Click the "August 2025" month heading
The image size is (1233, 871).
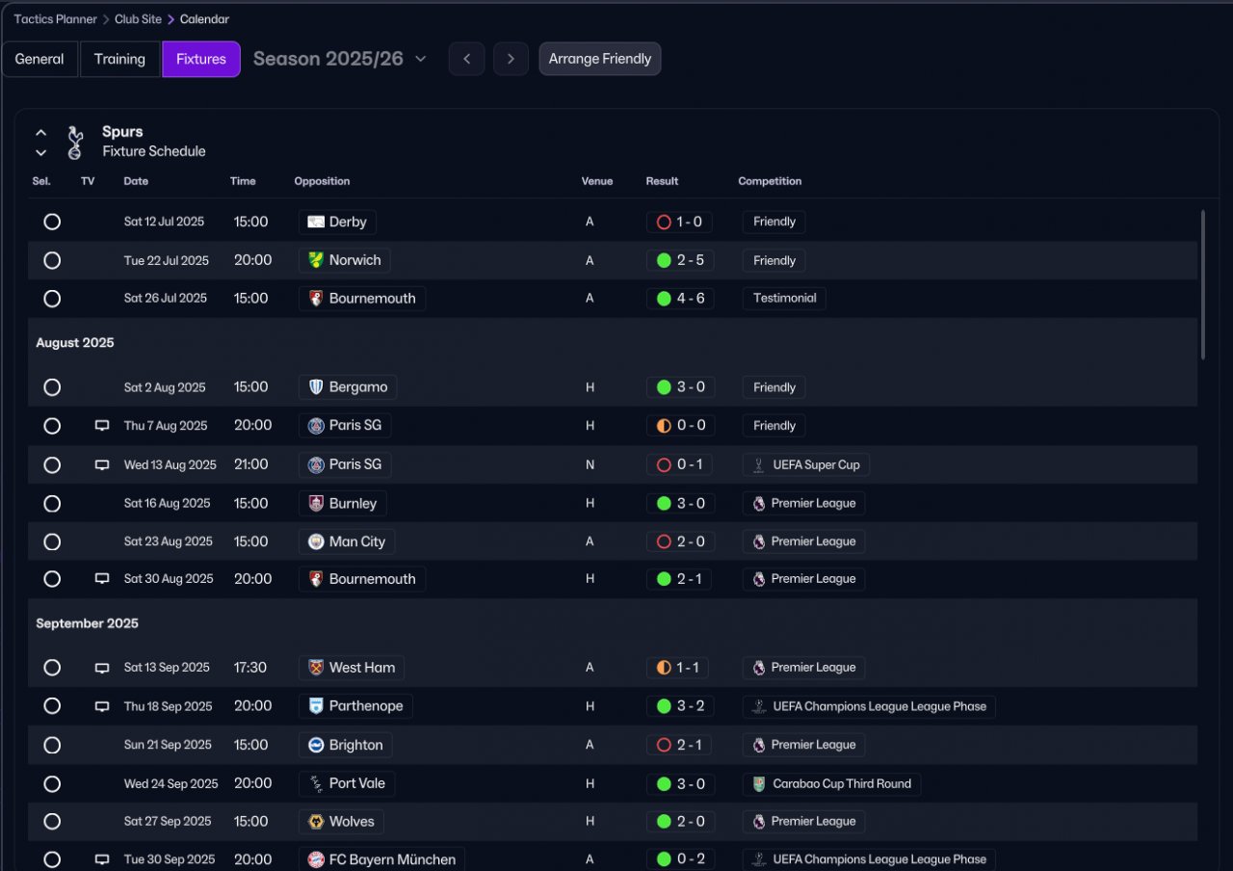[x=75, y=343]
